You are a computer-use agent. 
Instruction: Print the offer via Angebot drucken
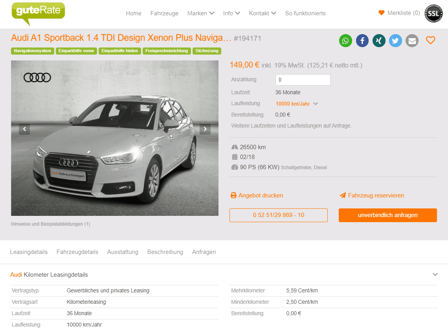[257, 195]
